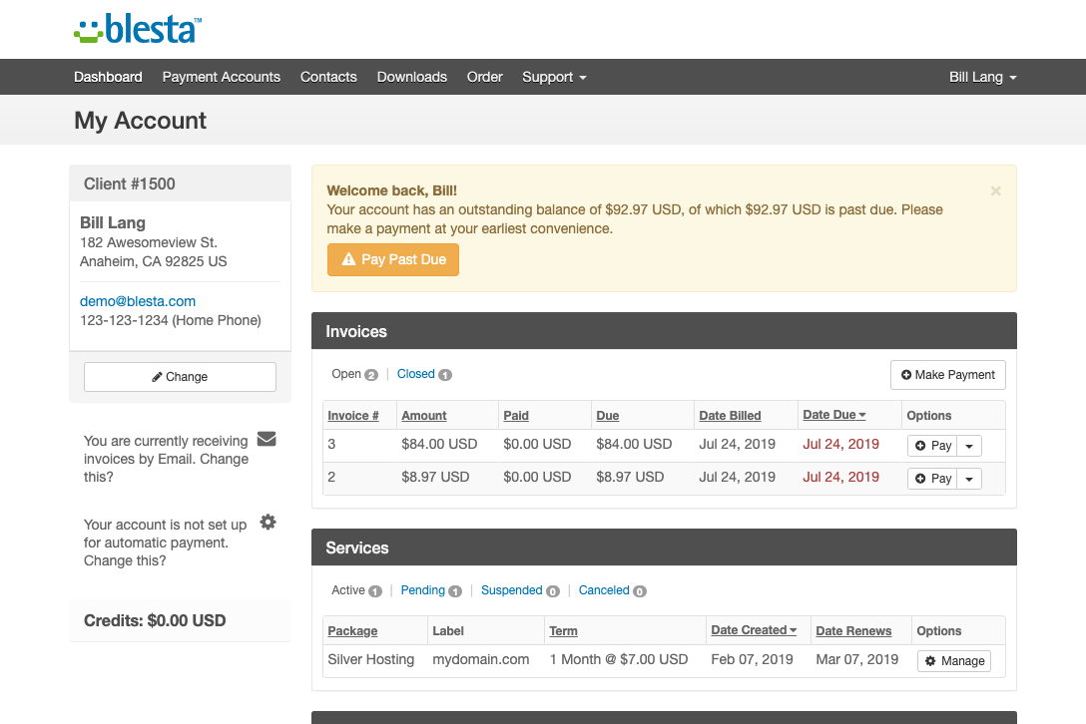Image resolution: width=1086 pixels, height=724 pixels.
Task: Click the envelope icon next to invoice delivery
Action: (x=268, y=437)
